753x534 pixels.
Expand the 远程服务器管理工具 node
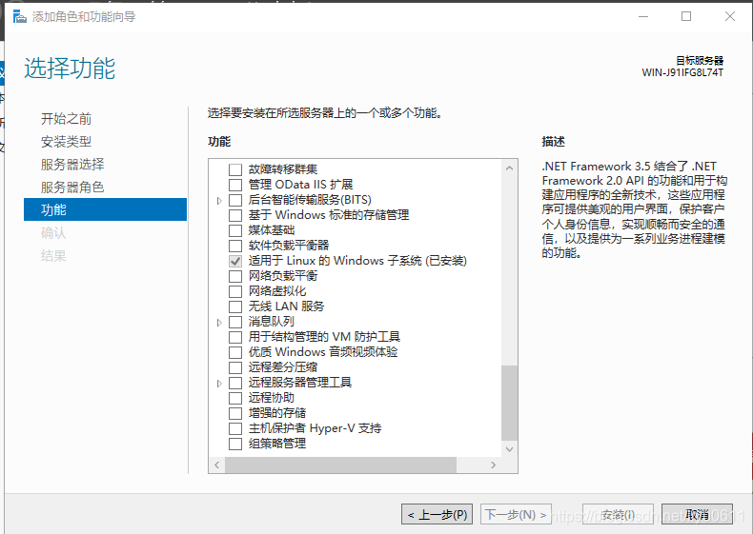[219, 384]
